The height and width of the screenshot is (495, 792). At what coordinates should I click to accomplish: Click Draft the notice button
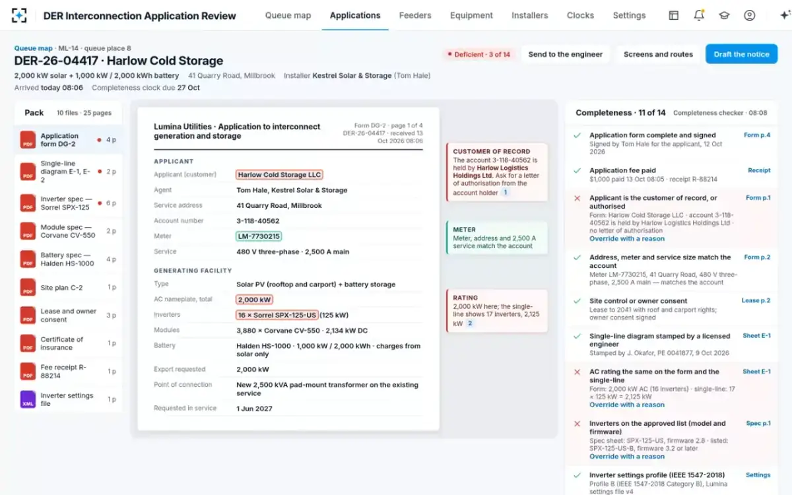741,54
